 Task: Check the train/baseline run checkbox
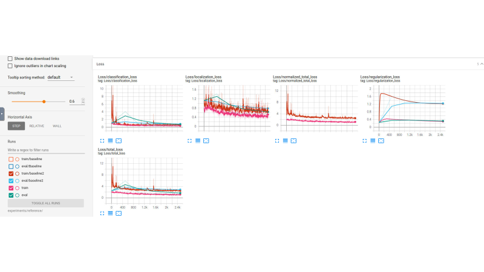tap(11, 159)
